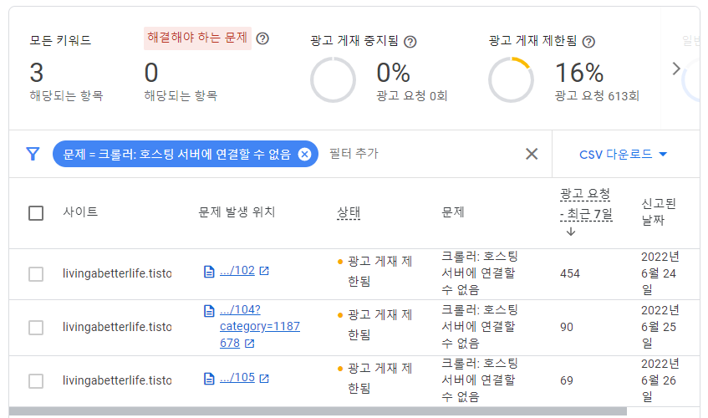Open the CSV 다운로드 dropdown
Screen dimensions: 708x418
pyautogui.click(x=623, y=155)
